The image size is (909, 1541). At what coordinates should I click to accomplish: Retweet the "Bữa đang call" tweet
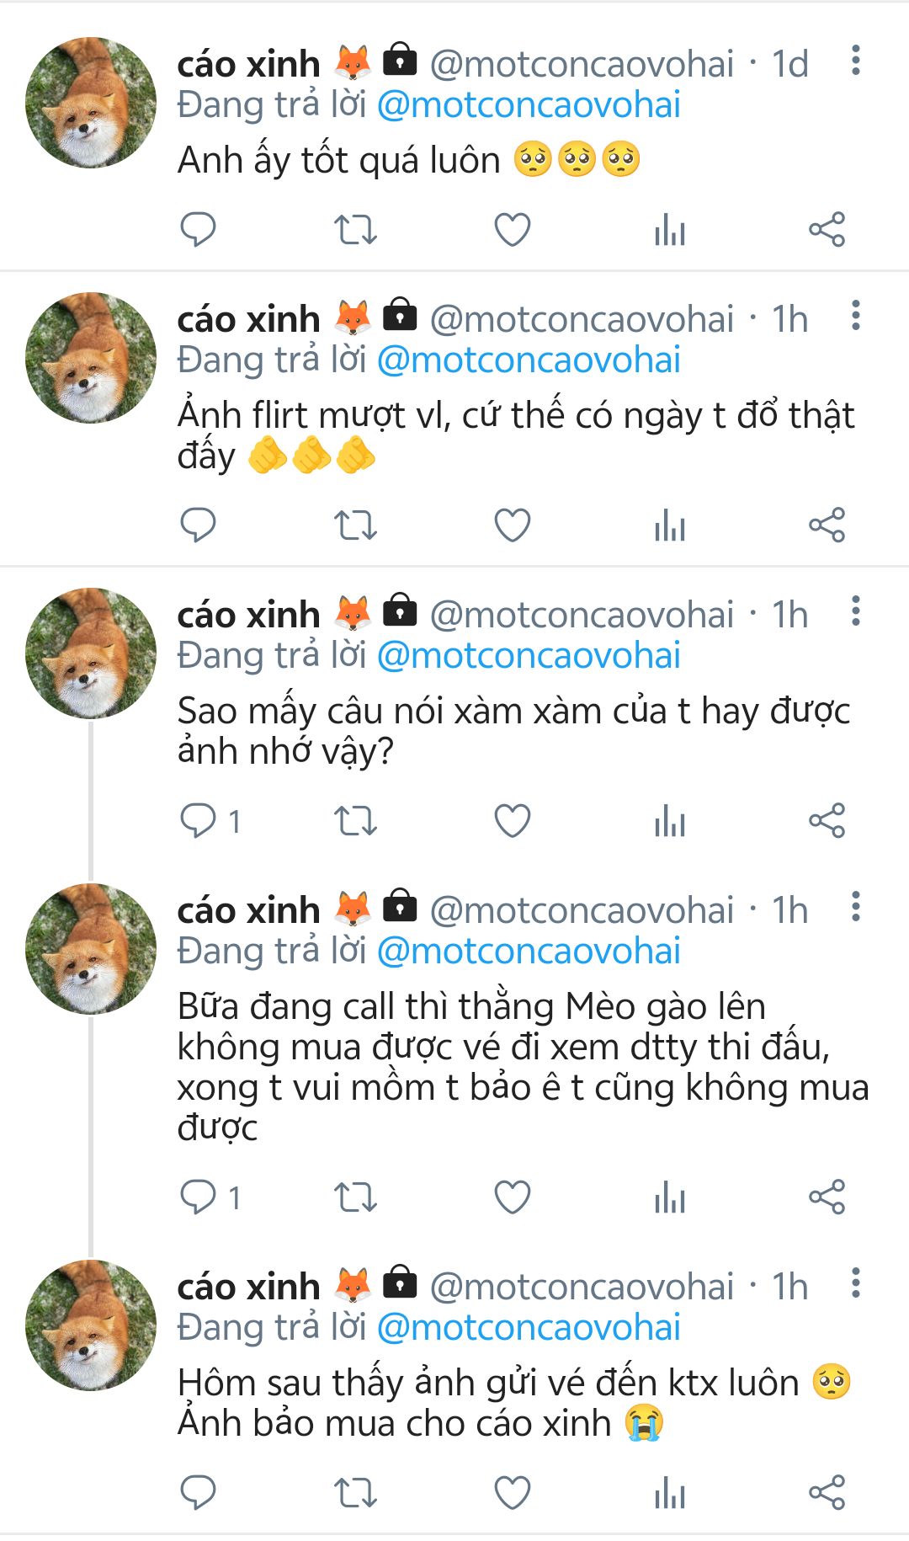point(355,1197)
